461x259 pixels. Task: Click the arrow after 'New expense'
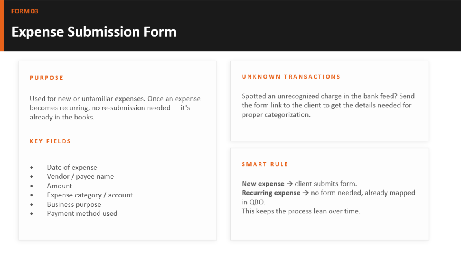tap(290, 184)
